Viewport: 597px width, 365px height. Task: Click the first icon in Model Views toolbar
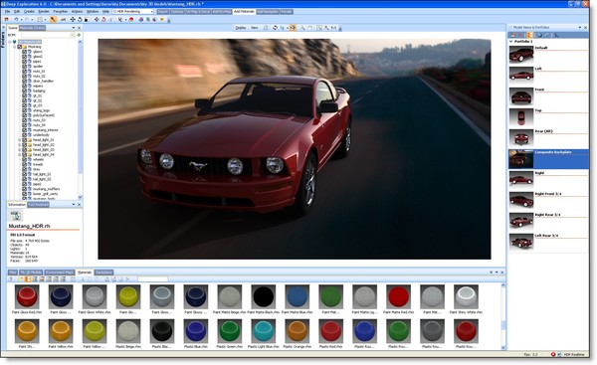[x=513, y=35]
